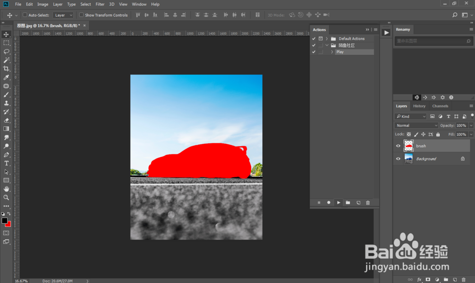Select the Path Selection tool

tap(6, 171)
